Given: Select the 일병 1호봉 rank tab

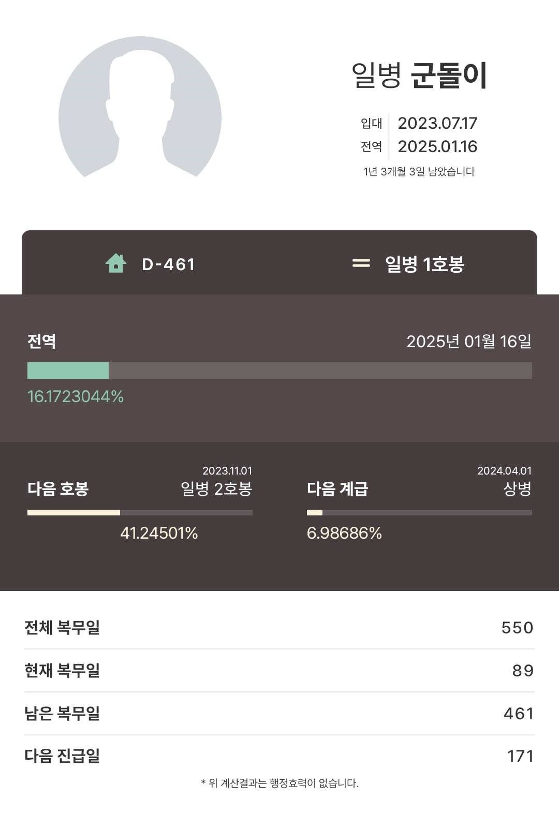Looking at the screenshot, I should (x=424, y=264).
